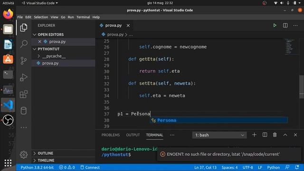Click Ln 37, Col 13 status item
304x171 pixels.
coord(205,167)
